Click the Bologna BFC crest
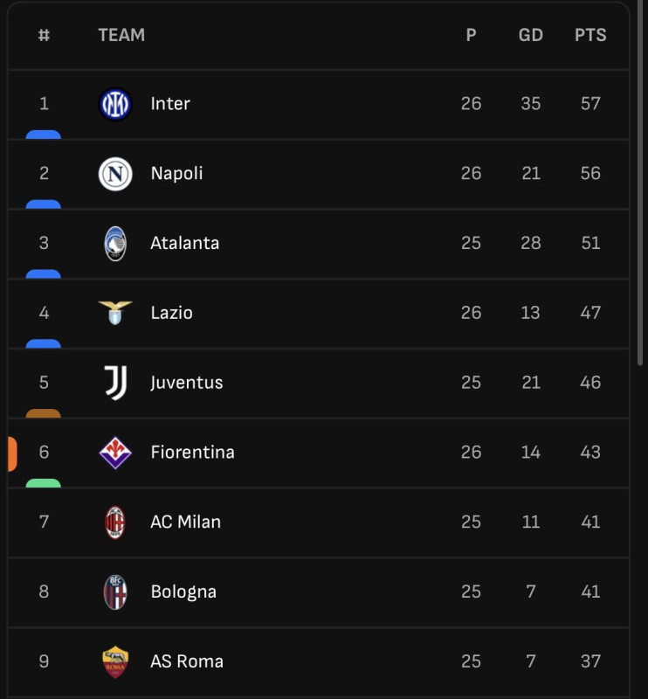 [x=115, y=592]
